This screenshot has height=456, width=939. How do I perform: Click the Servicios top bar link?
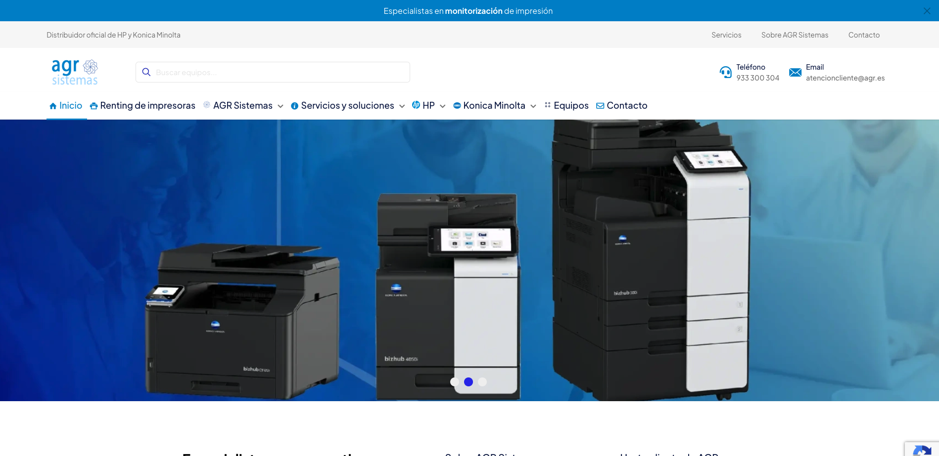click(x=726, y=35)
